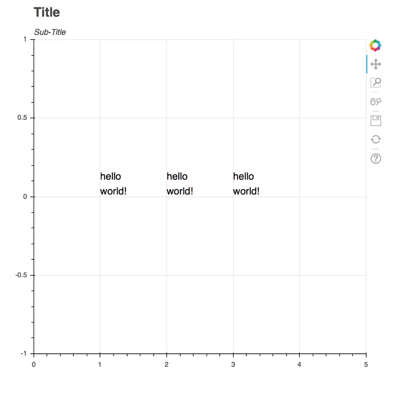Click the first hello world! label
The height and width of the screenshot is (393, 412).
[113, 183]
